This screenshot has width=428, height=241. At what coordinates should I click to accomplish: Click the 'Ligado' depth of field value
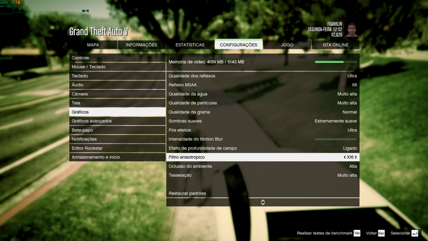[x=350, y=148]
